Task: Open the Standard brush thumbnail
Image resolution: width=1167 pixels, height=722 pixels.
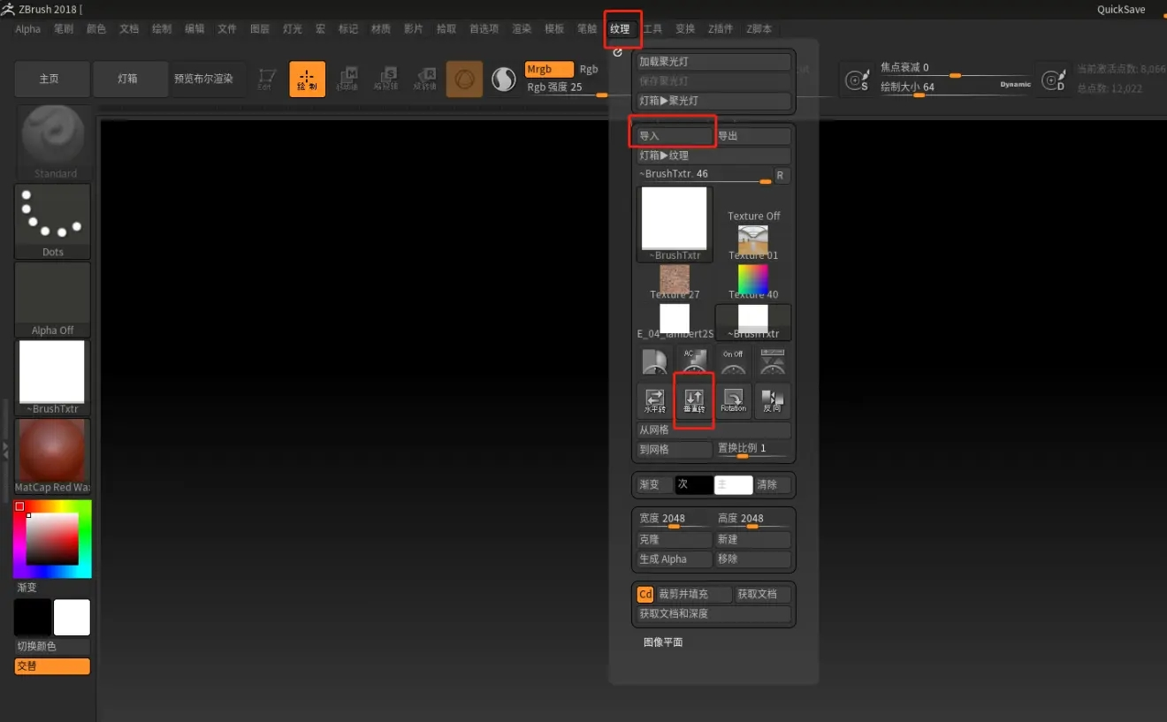Action: (x=53, y=142)
